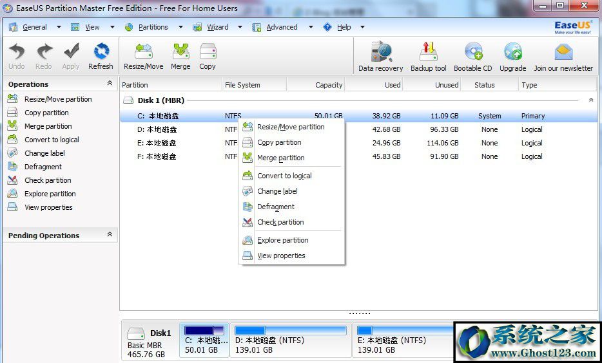Choose Convert to logical from context menu
Image resolution: width=602 pixels, height=363 pixels.
point(291,176)
